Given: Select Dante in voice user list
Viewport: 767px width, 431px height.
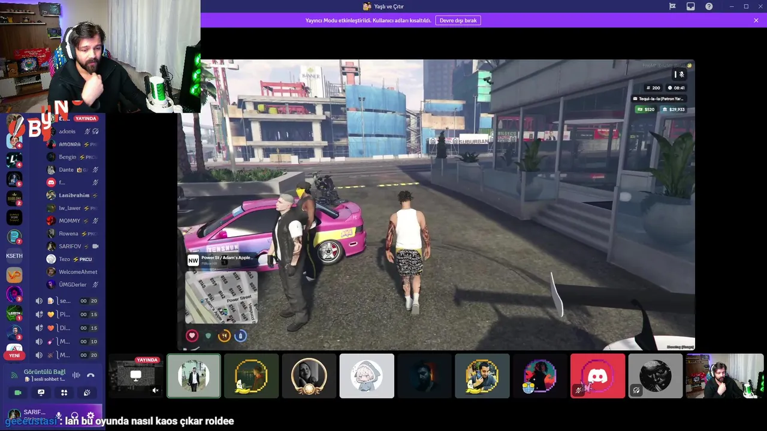Looking at the screenshot, I should point(73,169).
